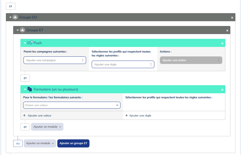
Task: Collapse the Push module panel
Action: 25,43
